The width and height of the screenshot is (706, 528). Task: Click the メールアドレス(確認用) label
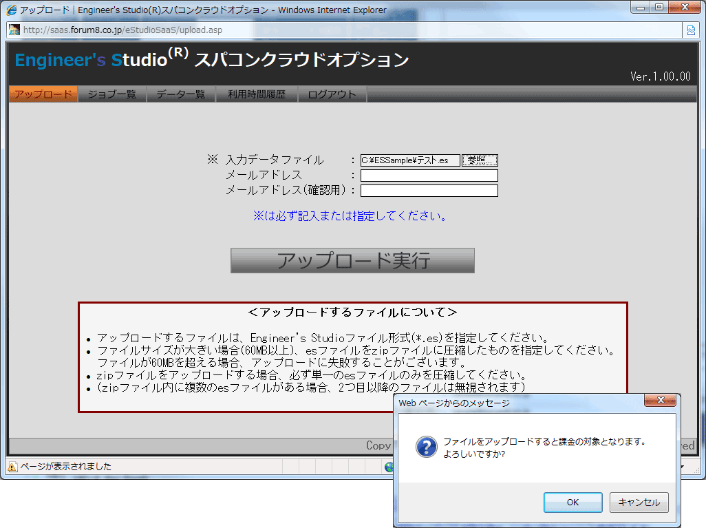(x=286, y=190)
